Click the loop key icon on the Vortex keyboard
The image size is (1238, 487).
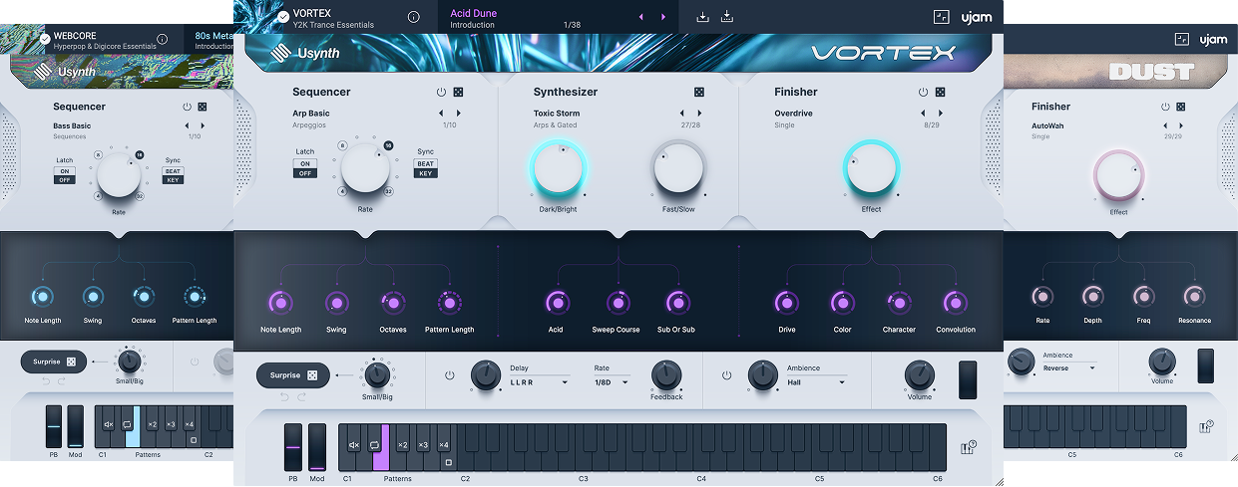(374, 445)
